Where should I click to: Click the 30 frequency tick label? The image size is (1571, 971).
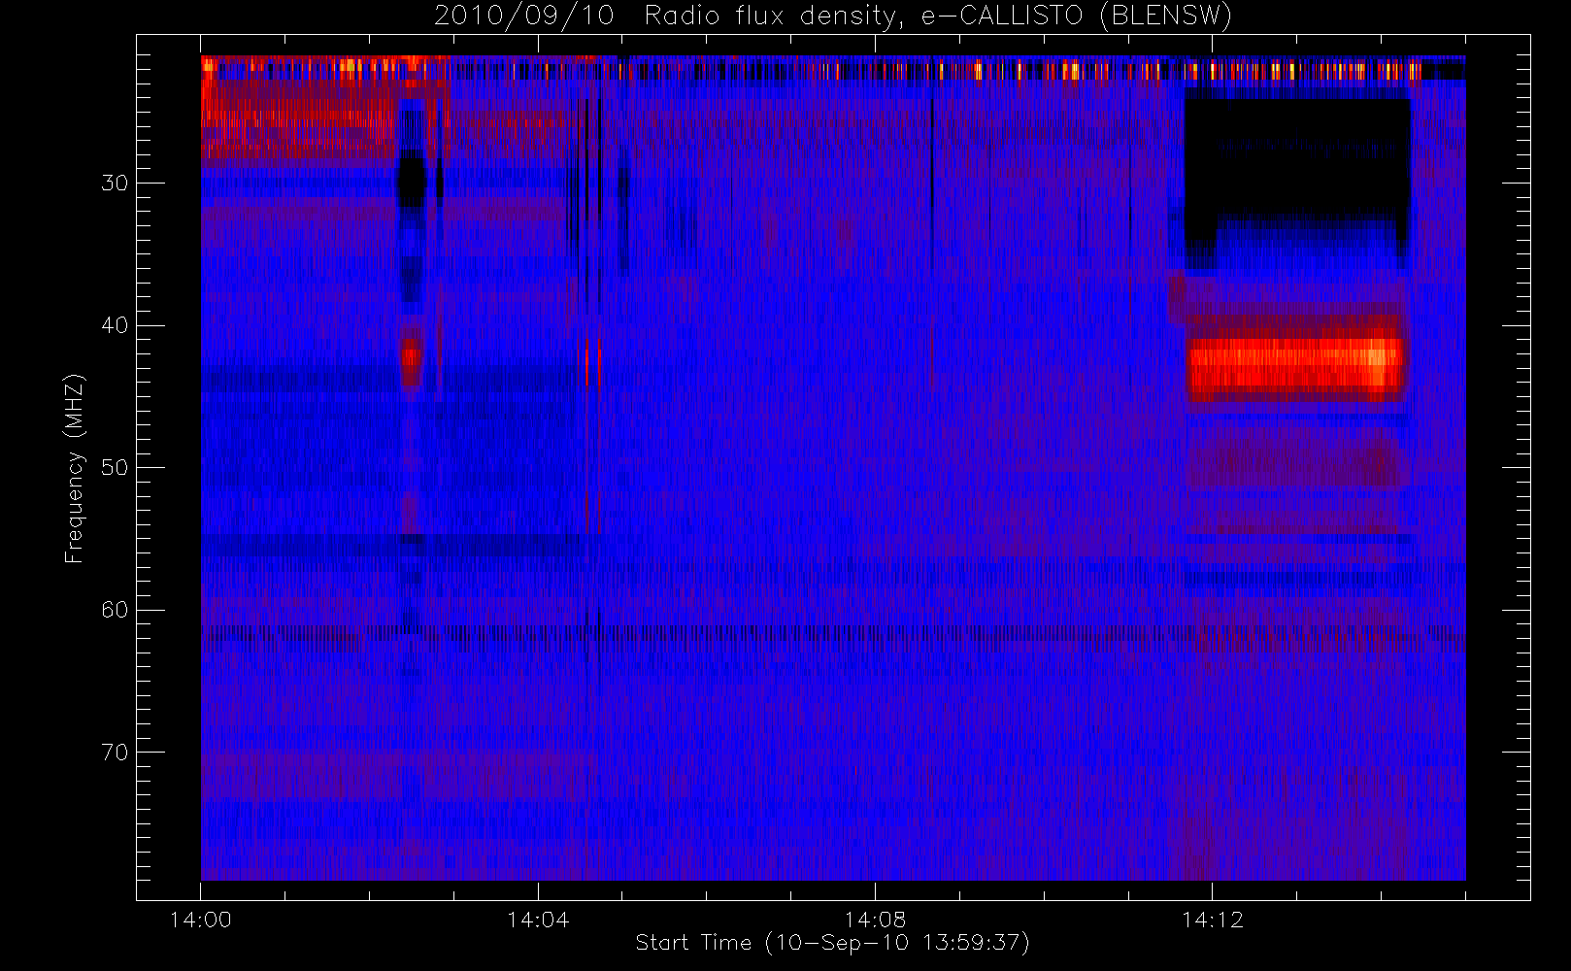115,183
